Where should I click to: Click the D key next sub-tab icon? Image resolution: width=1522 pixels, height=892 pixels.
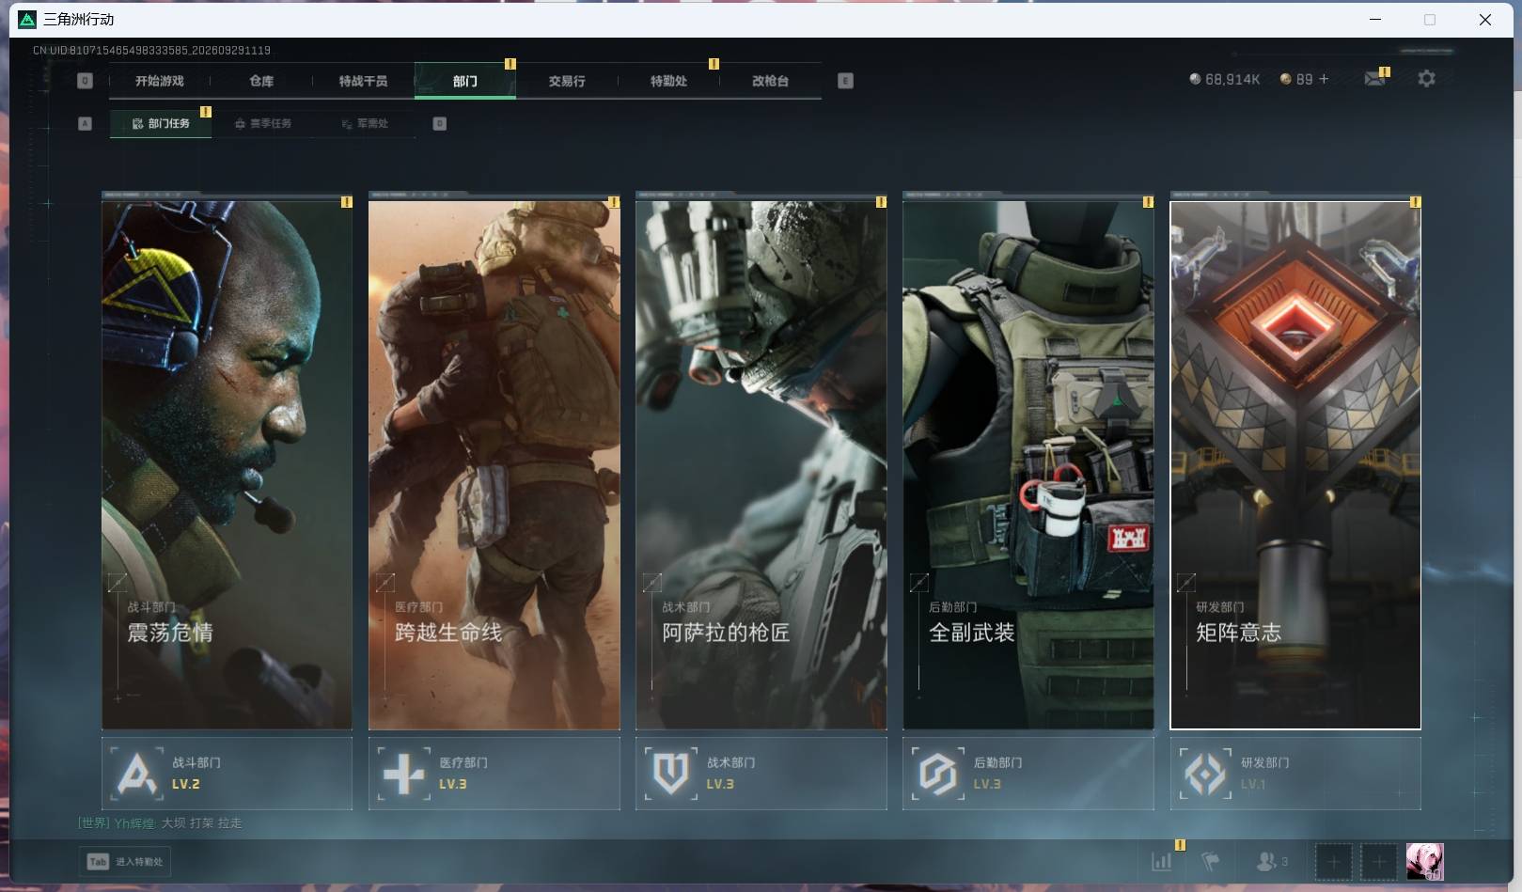(x=439, y=123)
